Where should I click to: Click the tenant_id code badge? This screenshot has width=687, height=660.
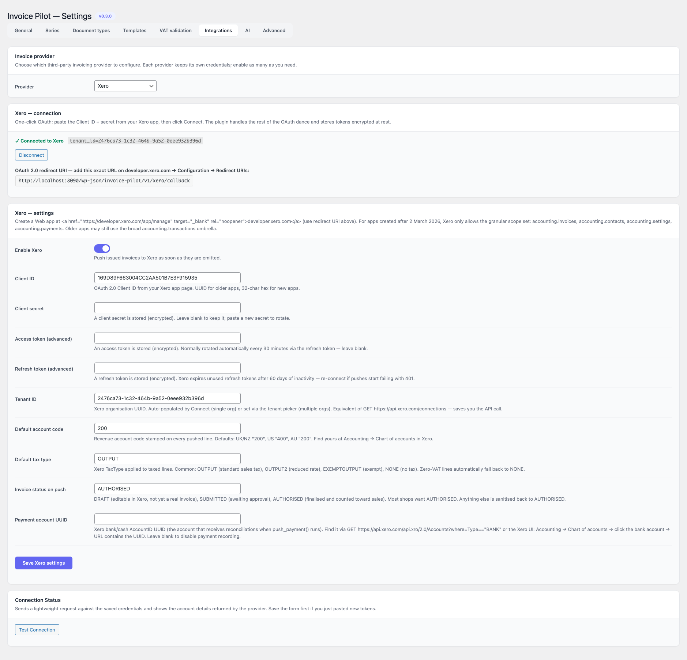tap(135, 141)
